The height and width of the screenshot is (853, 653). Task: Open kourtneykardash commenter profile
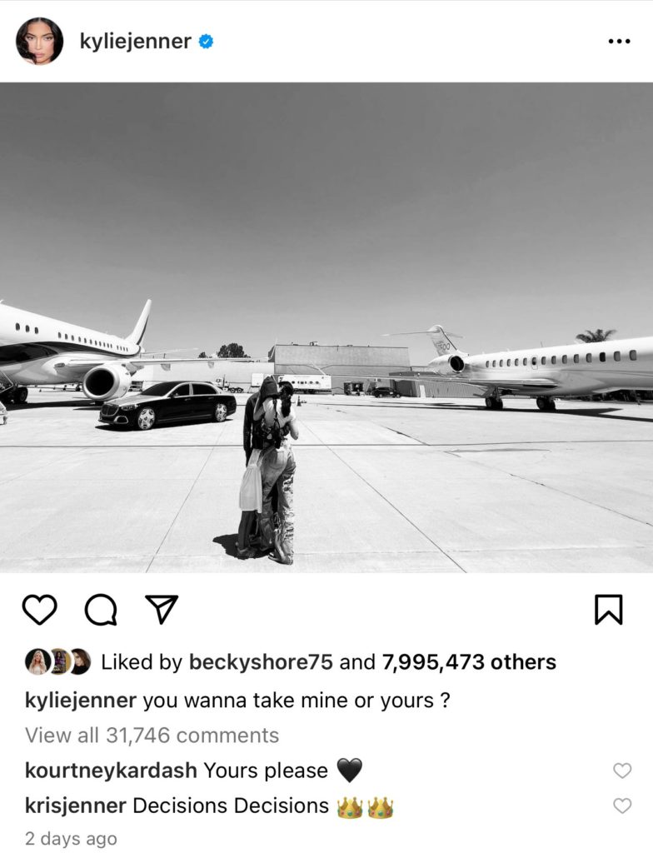[x=111, y=771]
